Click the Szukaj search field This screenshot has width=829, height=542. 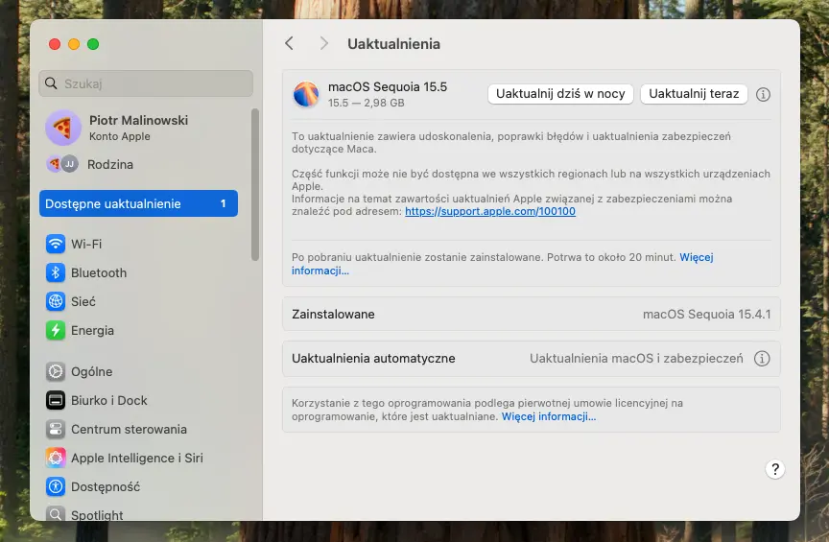(x=146, y=83)
